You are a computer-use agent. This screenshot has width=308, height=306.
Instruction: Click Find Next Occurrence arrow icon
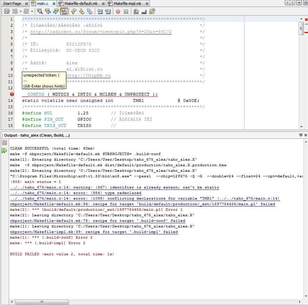pyautogui.click(x=56, y=11)
